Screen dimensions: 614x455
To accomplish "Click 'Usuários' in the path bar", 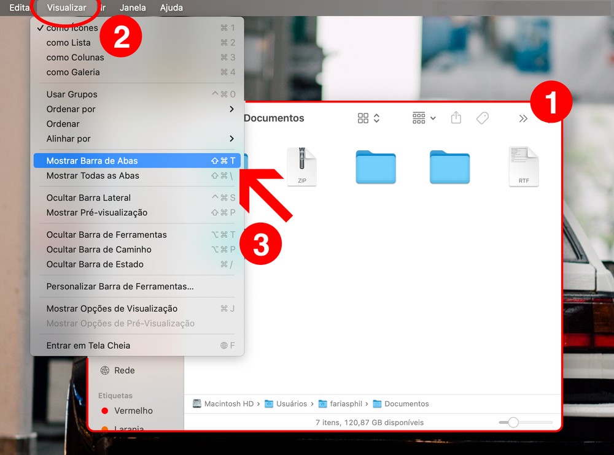I will (x=291, y=403).
